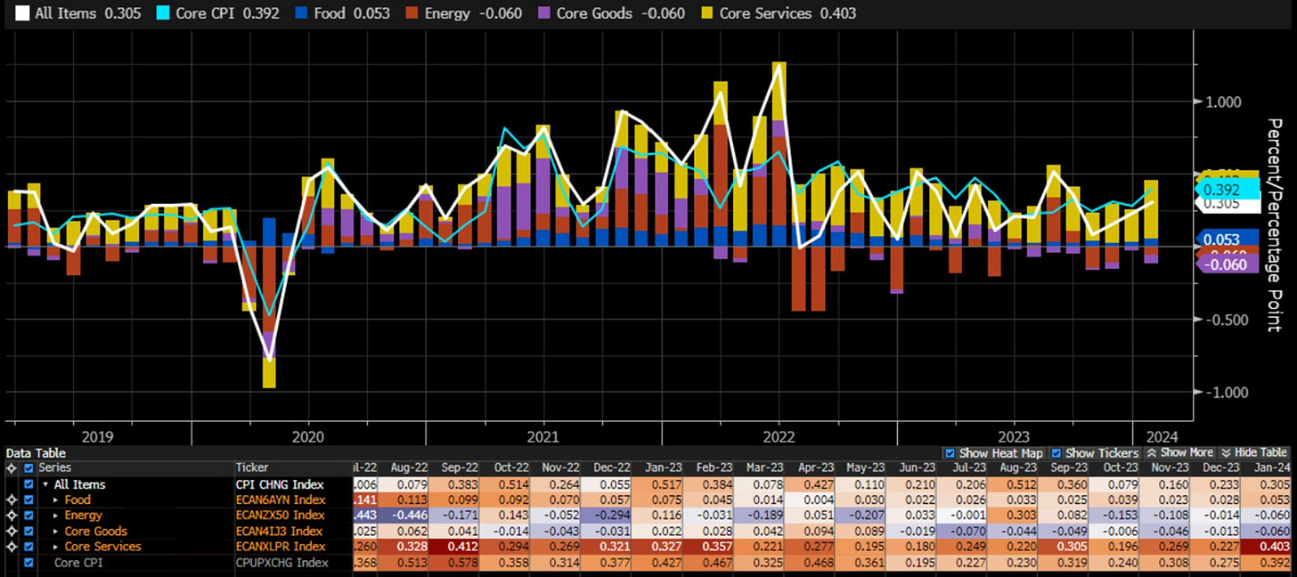Toggle the All Items series checkbox

tap(29, 485)
